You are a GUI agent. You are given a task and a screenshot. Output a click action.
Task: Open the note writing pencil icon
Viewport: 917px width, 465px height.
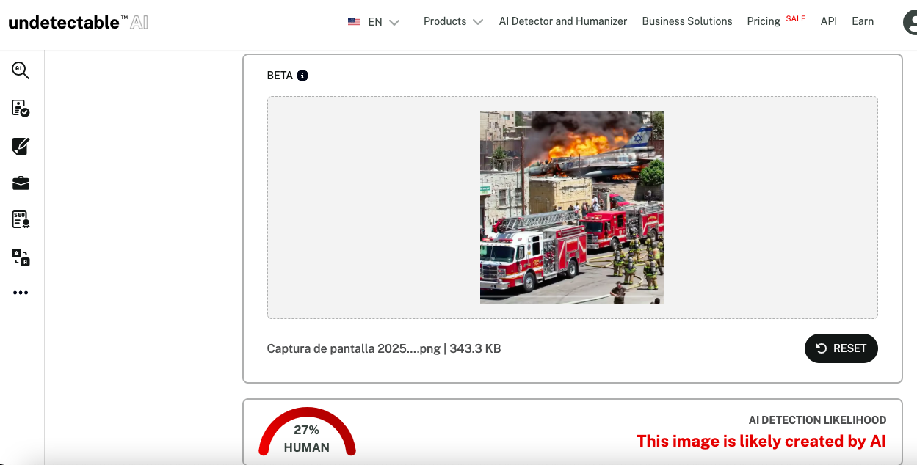(21, 146)
